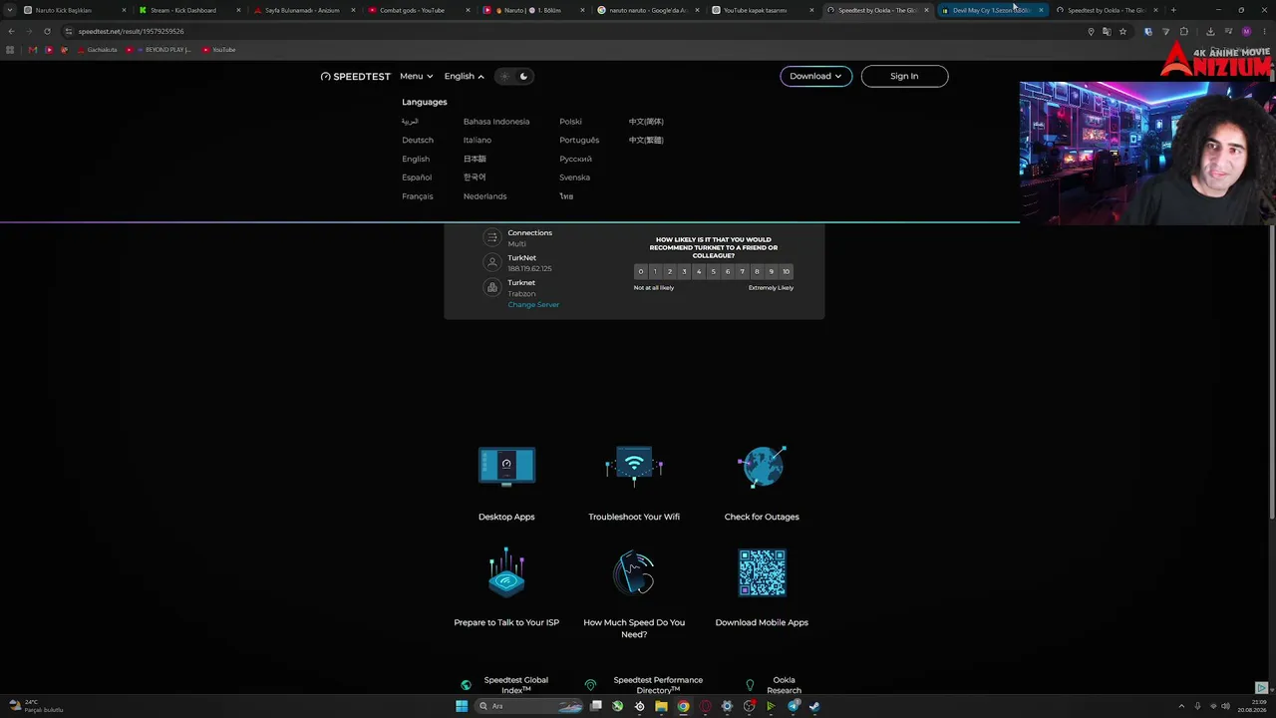Click the browser address bar URL

click(132, 31)
